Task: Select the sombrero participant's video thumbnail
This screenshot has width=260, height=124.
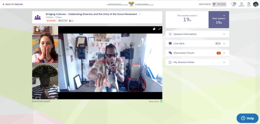Action: tap(45, 81)
